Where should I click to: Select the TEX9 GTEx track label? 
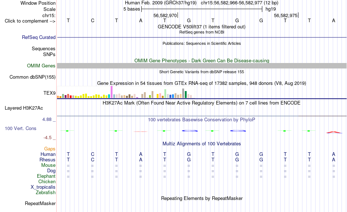click(x=49, y=93)
